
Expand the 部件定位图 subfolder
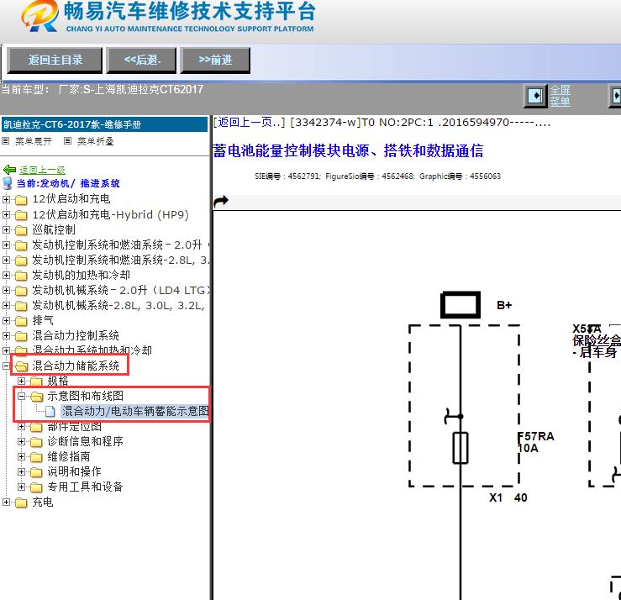click(x=21, y=427)
